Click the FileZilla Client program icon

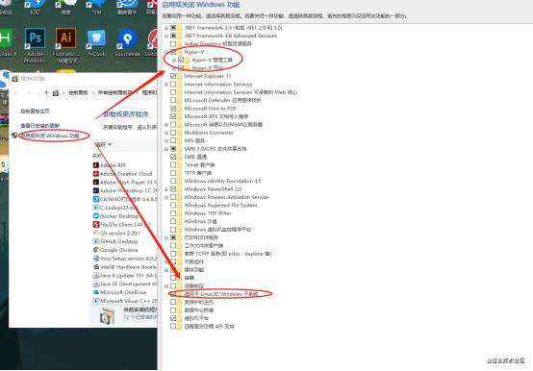point(96,224)
